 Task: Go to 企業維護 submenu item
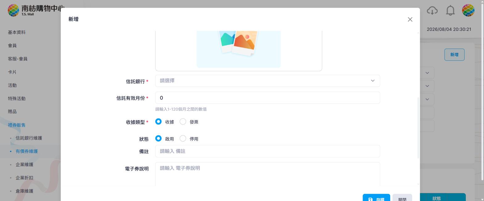point(24,165)
